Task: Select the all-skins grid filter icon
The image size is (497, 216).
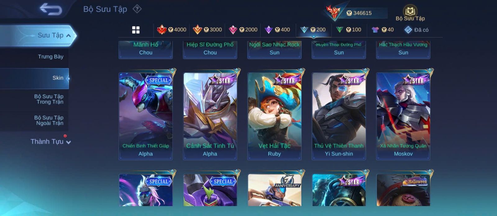Action: click(136, 30)
